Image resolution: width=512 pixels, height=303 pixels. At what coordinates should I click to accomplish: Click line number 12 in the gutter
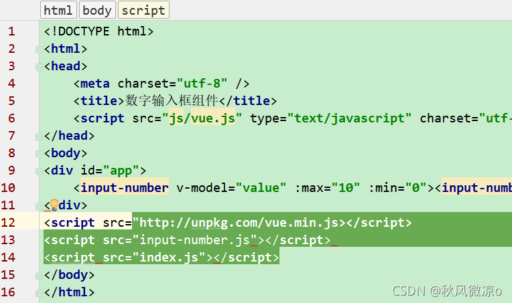pos(8,223)
